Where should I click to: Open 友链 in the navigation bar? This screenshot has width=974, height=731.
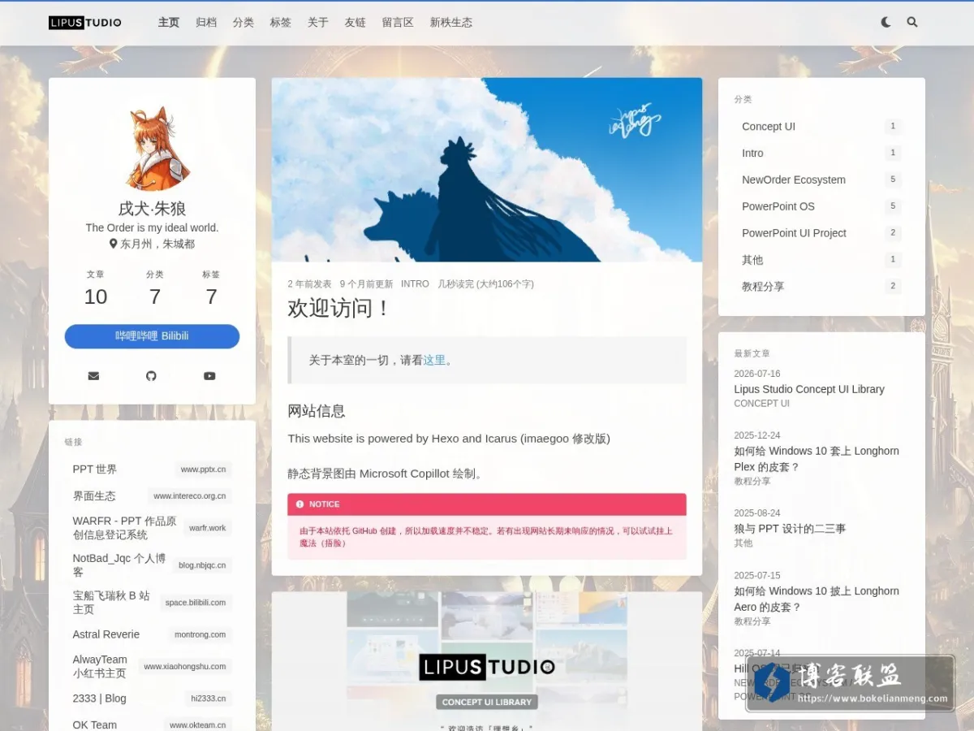tap(356, 22)
